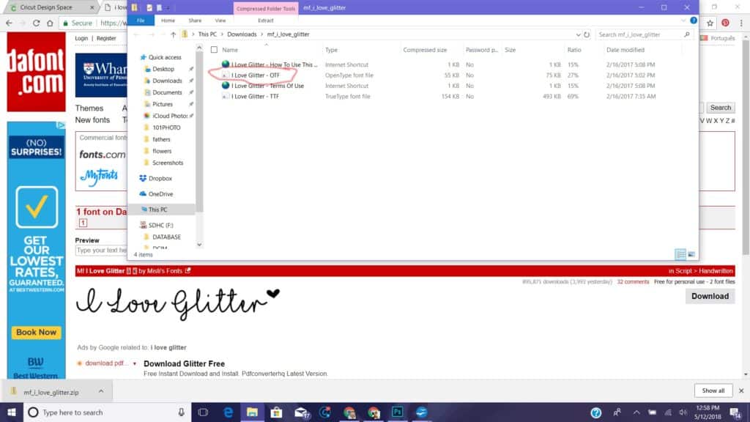Open the Extract ribbon tab
Image resolution: width=750 pixels, height=422 pixels.
click(265, 21)
